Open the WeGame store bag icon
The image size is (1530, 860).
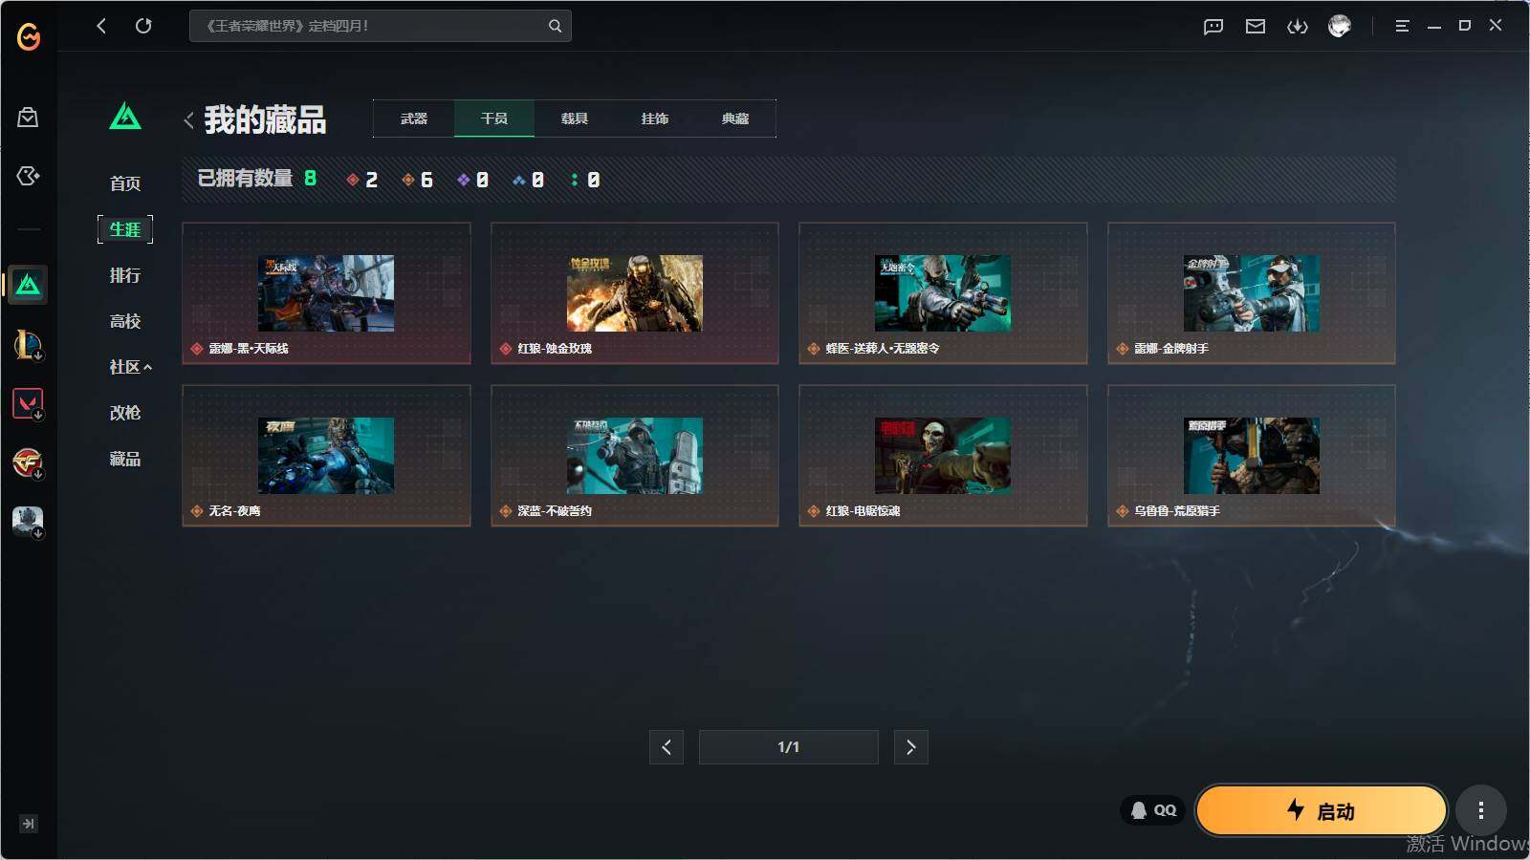[28, 118]
